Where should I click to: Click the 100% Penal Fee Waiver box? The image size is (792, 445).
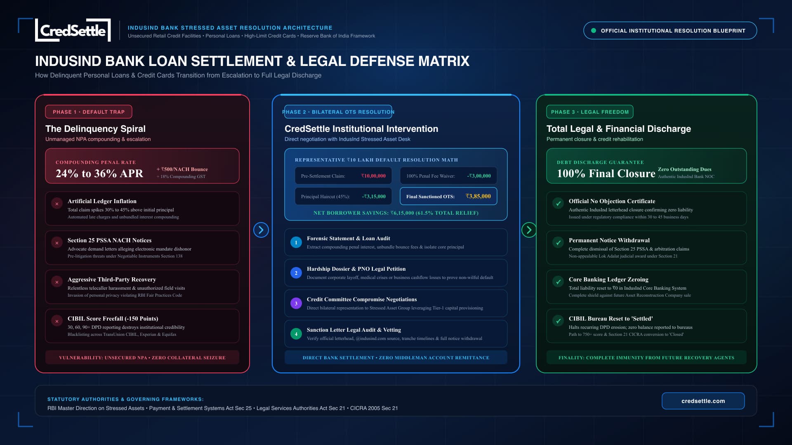click(448, 176)
